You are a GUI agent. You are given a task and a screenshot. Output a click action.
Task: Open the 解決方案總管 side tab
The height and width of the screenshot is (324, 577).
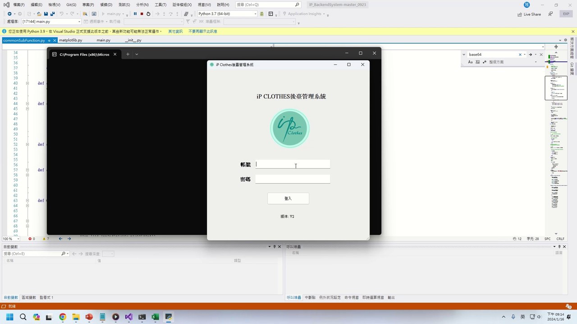572,48
